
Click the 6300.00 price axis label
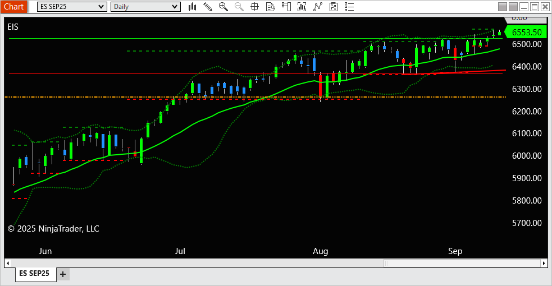(x=527, y=89)
